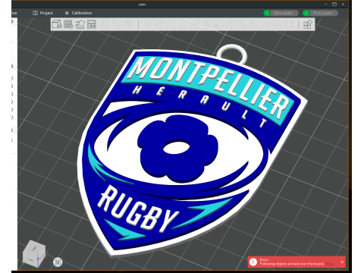Image resolution: width=364 pixels, height=273 pixels.
Task: Select the greyed-out Move gizmo tool
Action: pos(148,24)
